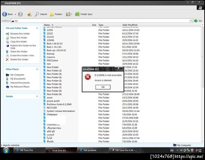This screenshot has width=205, height=160.
Task: Click Move this folder
Action: click(x=19, y=38)
